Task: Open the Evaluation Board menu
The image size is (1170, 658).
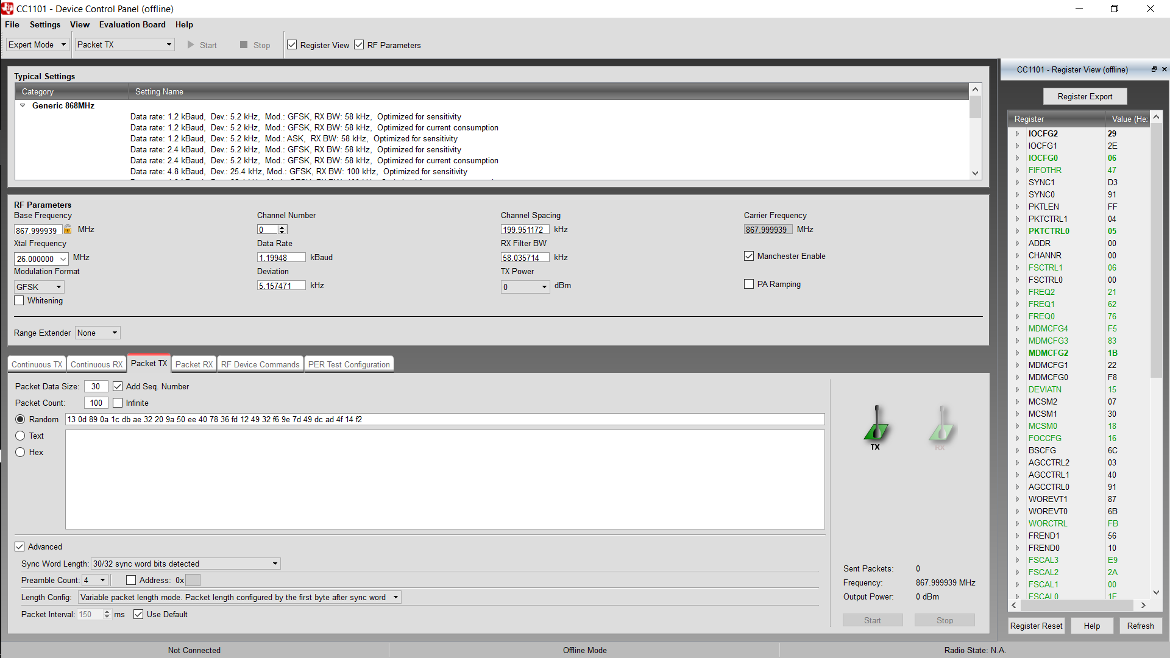Action: pyautogui.click(x=132, y=24)
